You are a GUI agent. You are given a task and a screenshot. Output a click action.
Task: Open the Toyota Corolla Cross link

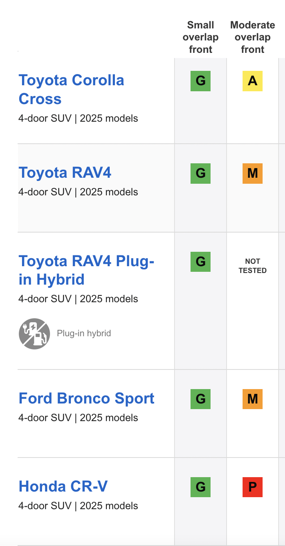71,89
